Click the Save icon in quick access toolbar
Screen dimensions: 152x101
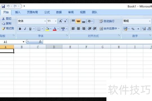(3, 6)
